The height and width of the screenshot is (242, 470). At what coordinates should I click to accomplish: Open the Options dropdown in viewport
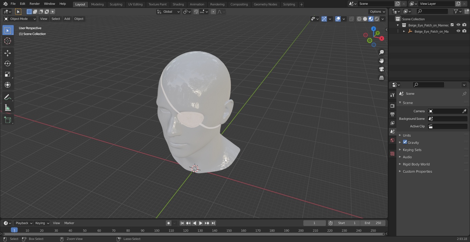coord(377,12)
